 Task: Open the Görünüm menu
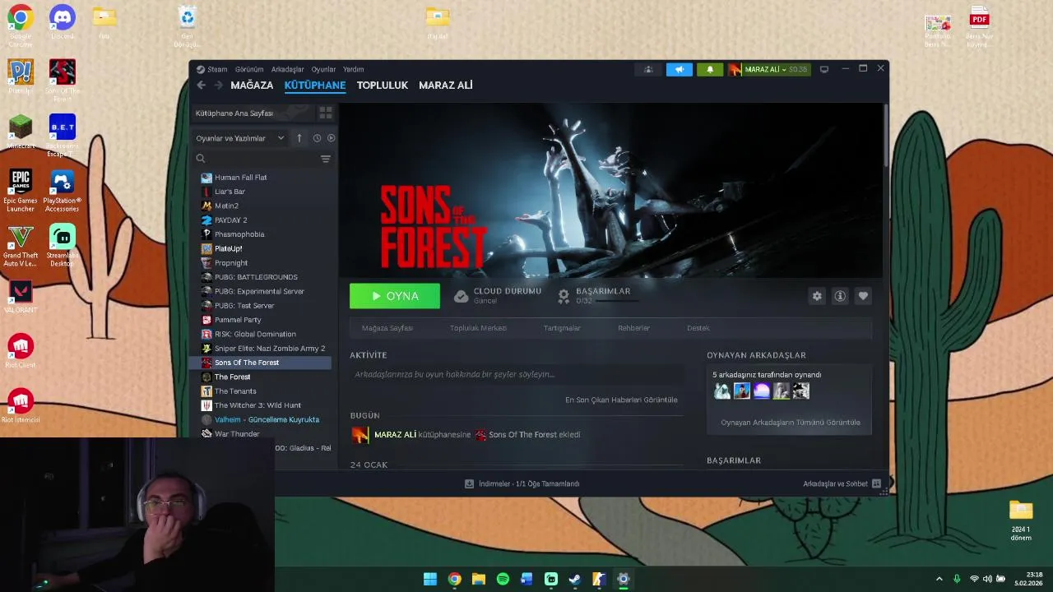[x=249, y=70]
